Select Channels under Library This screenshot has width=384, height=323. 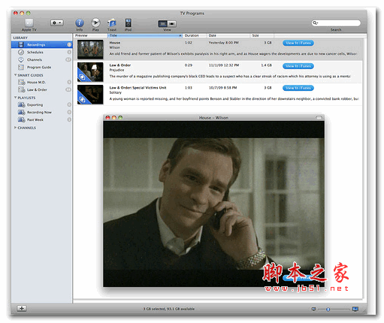point(42,59)
